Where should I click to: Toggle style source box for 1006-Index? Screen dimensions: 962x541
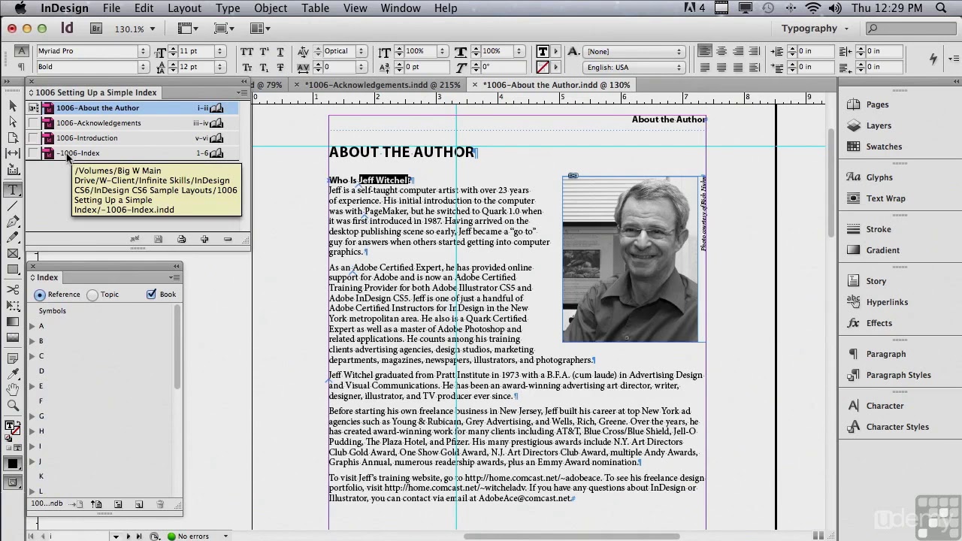[x=34, y=153]
